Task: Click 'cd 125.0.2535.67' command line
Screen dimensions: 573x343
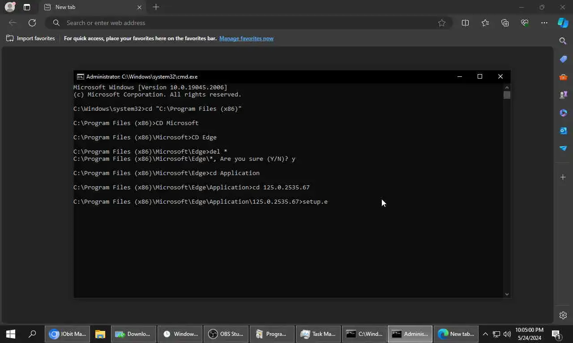Action: point(192,188)
